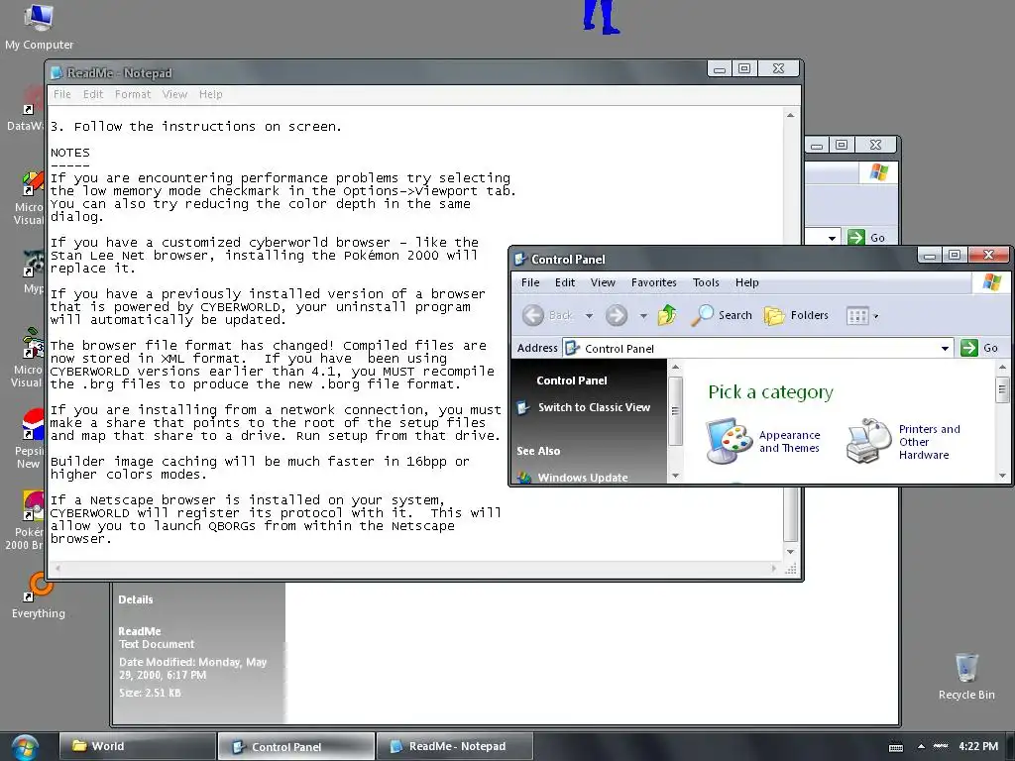
Task: Click the taskbar clock showing 4:22 PM
Action: [x=978, y=746]
